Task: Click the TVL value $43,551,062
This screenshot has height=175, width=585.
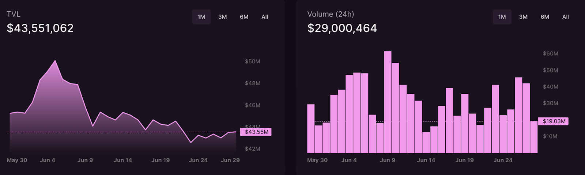Action: [x=40, y=28]
